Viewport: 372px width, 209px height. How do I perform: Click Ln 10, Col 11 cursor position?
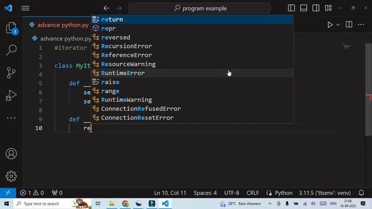[170, 193]
